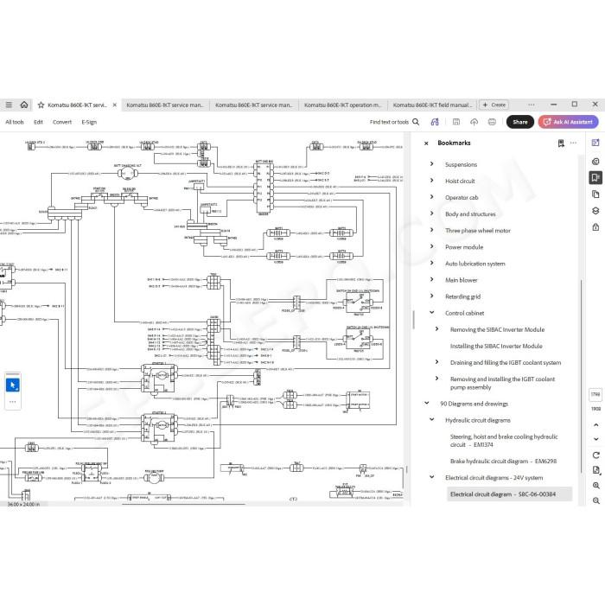Open Installing the SIBAC Inverter Module bookmark
The image size is (605, 605).
[496, 346]
